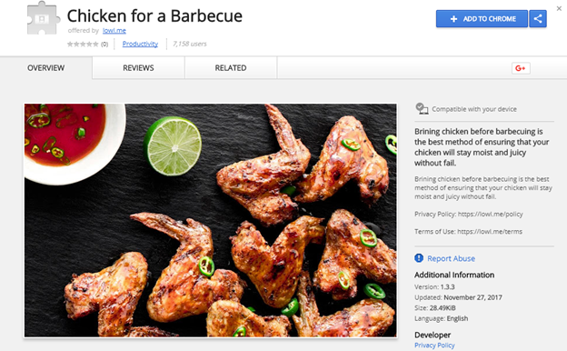Close the extension details overlay
The height and width of the screenshot is (351, 567).
[x=559, y=8]
